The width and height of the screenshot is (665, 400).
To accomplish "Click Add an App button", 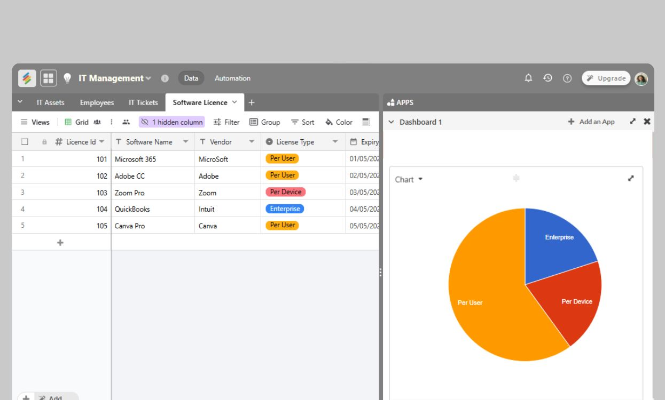I will [591, 122].
